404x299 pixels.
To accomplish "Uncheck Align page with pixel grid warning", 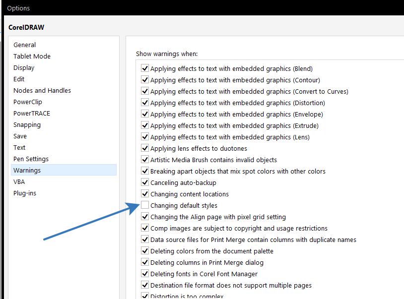I will pos(145,216).
